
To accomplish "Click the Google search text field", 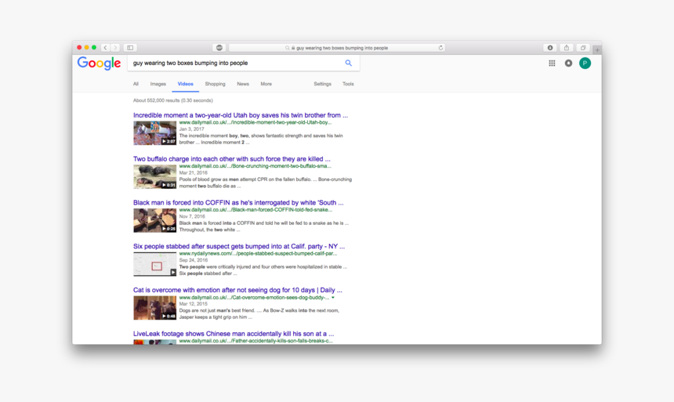I will click(235, 63).
